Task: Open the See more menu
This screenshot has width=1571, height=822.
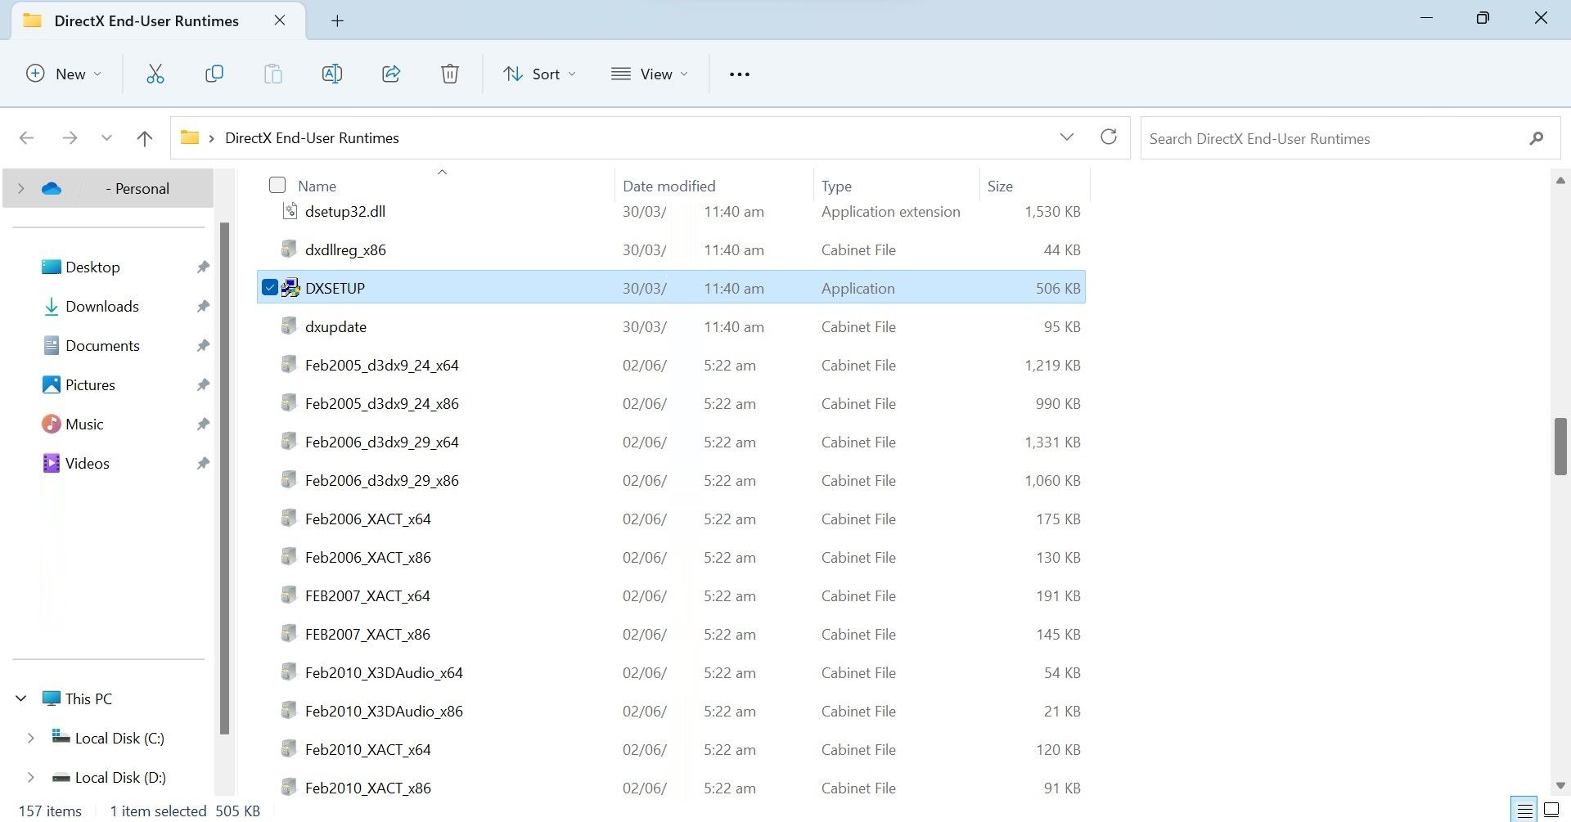Action: click(739, 74)
